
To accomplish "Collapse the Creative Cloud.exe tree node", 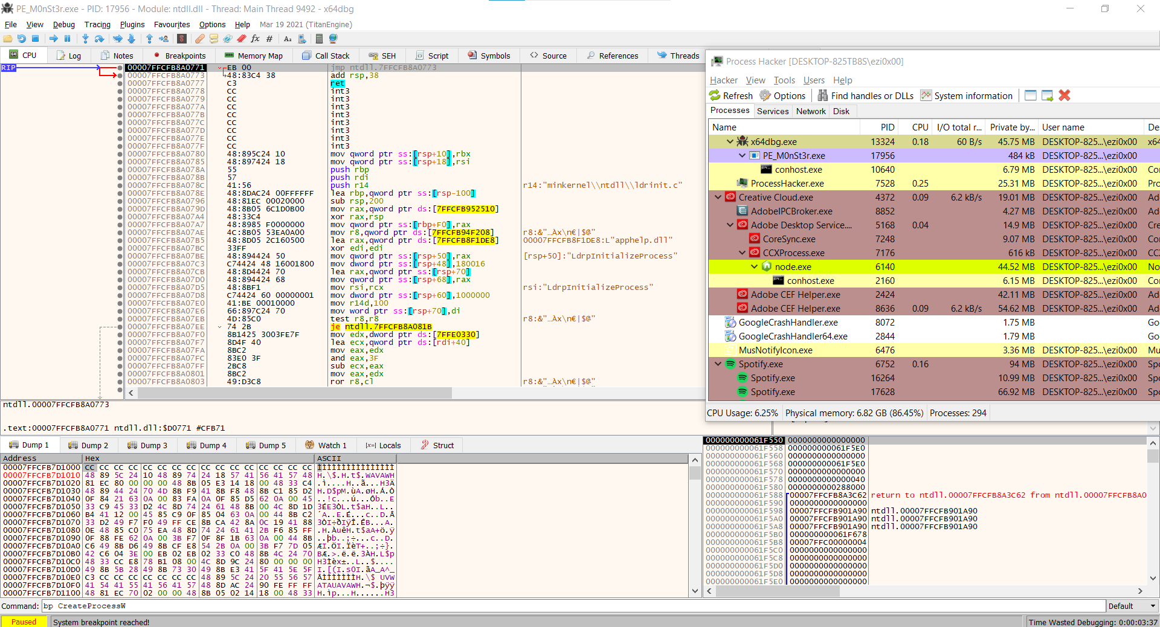I will click(x=718, y=197).
